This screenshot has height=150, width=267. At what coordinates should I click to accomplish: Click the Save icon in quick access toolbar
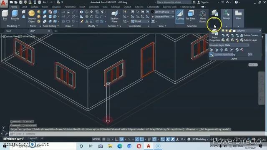tap(20, 2)
